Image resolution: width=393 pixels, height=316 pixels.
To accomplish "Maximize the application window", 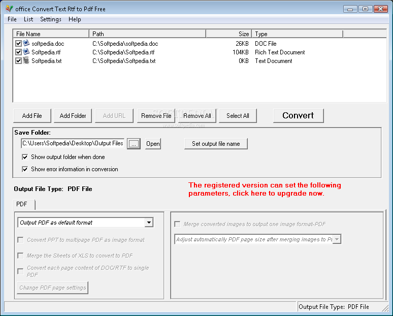I will (366, 9).
